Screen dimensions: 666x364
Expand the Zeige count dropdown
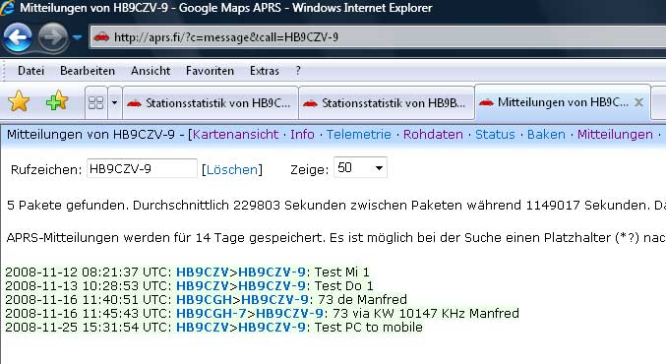pyautogui.click(x=361, y=168)
